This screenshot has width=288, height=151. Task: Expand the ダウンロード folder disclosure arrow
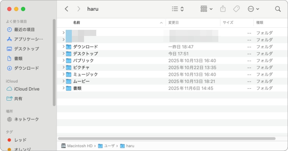(63, 47)
